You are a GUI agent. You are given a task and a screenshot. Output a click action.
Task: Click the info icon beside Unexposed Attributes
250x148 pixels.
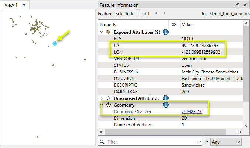pos(166,98)
